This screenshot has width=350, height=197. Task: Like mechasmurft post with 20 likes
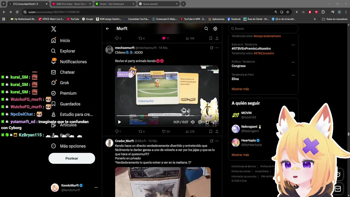pyautogui.click(x=166, y=131)
